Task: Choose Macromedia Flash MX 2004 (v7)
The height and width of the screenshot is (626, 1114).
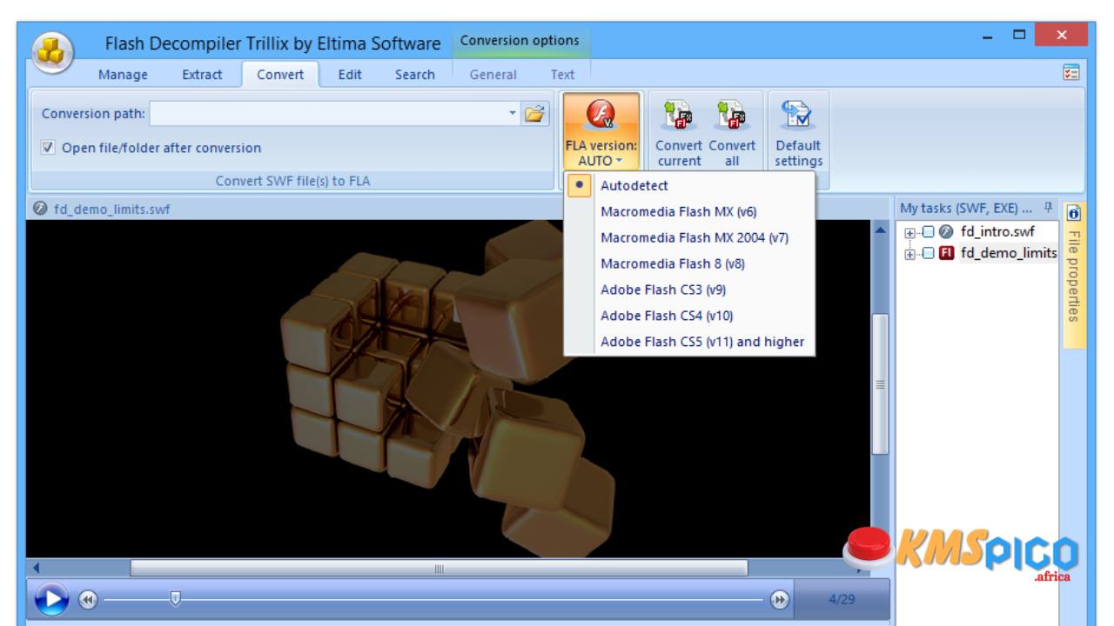Action: click(x=689, y=237)
